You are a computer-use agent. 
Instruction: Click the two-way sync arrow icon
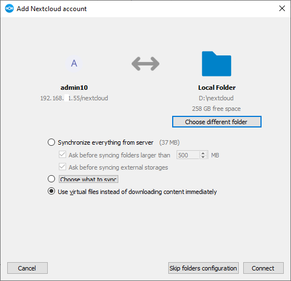coord(145,64)
